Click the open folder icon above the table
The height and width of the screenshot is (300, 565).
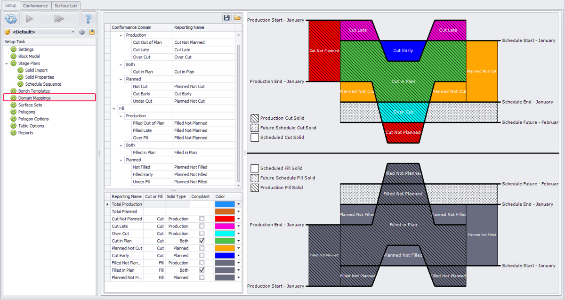(x=237, y=18)
